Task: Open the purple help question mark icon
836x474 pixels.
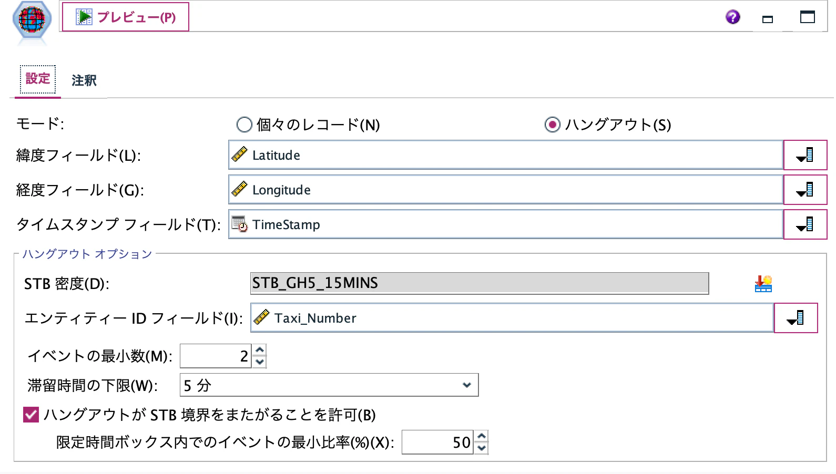Action: (732, 17)
